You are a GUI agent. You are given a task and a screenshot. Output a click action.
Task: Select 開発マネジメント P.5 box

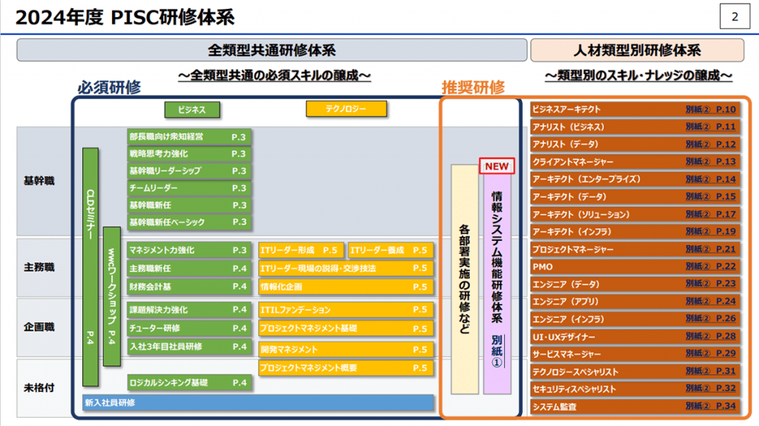pos(345,350)
